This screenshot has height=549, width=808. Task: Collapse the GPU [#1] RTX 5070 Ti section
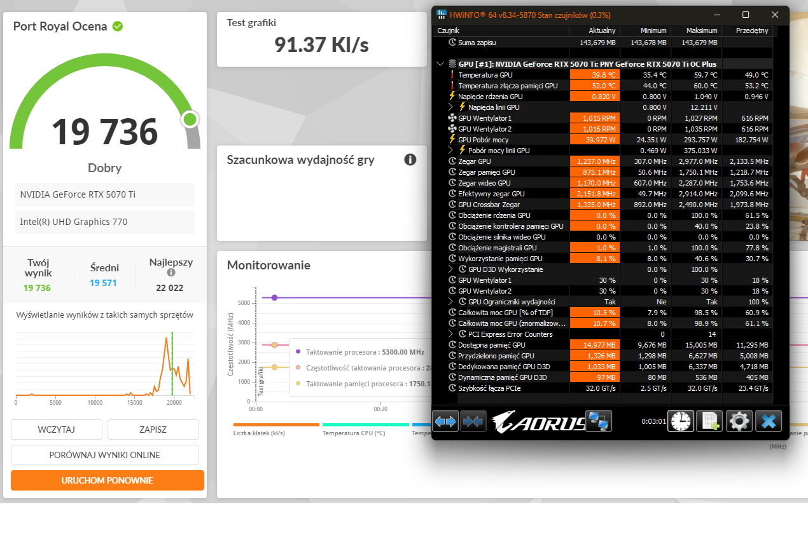pyautogui.click(x=440, y=64)
